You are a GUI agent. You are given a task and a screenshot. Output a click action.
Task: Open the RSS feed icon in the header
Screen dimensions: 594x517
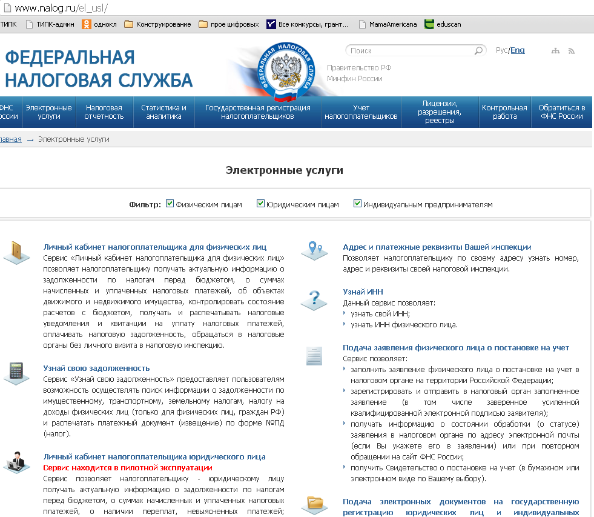tap(571, 51)
